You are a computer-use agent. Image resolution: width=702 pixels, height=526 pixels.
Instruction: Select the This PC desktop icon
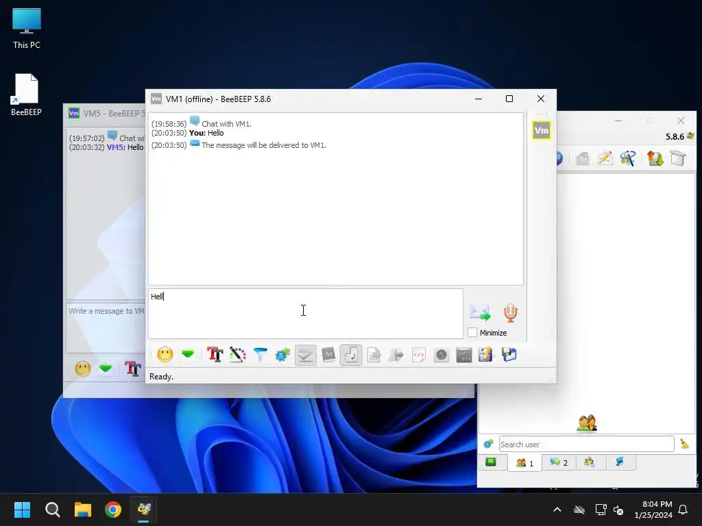tap(27, 28)
